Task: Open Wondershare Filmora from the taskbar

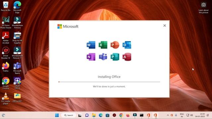Action: (x=135, y=115)
